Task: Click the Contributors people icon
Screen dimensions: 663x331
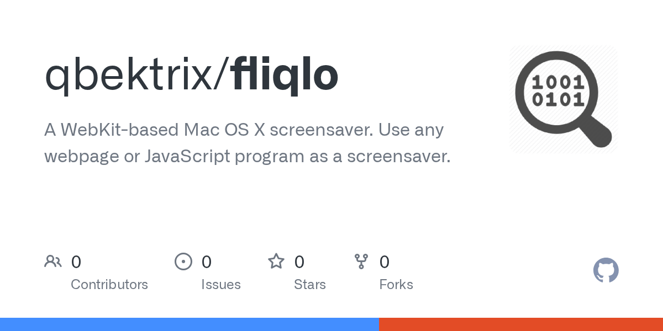Action: pos(53,261)
